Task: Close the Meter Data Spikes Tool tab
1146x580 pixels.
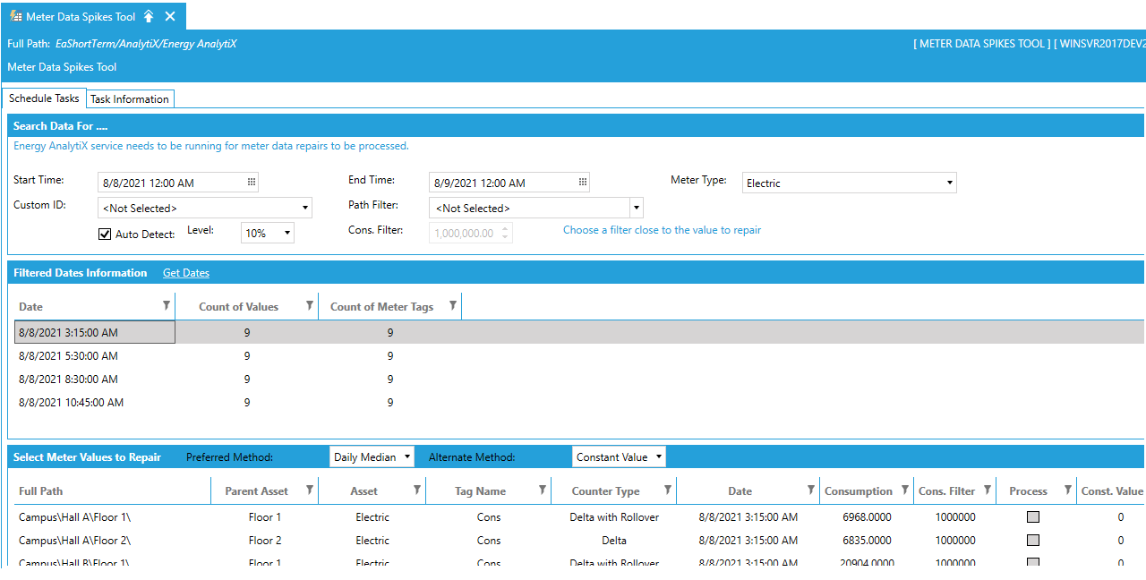Action: click(170, 17)
